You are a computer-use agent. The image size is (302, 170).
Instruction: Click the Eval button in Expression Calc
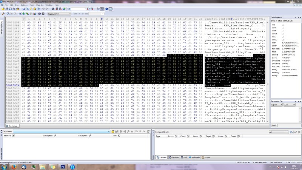(274, 125)
